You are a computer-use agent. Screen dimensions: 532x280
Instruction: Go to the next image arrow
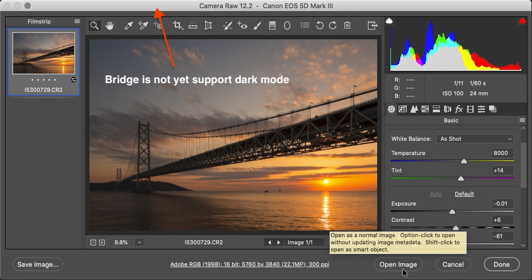coord(279,242)
